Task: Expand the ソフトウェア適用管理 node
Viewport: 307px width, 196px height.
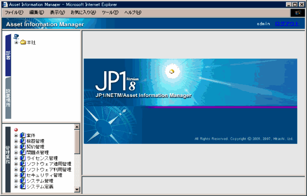Action: [x=16, y=164]
